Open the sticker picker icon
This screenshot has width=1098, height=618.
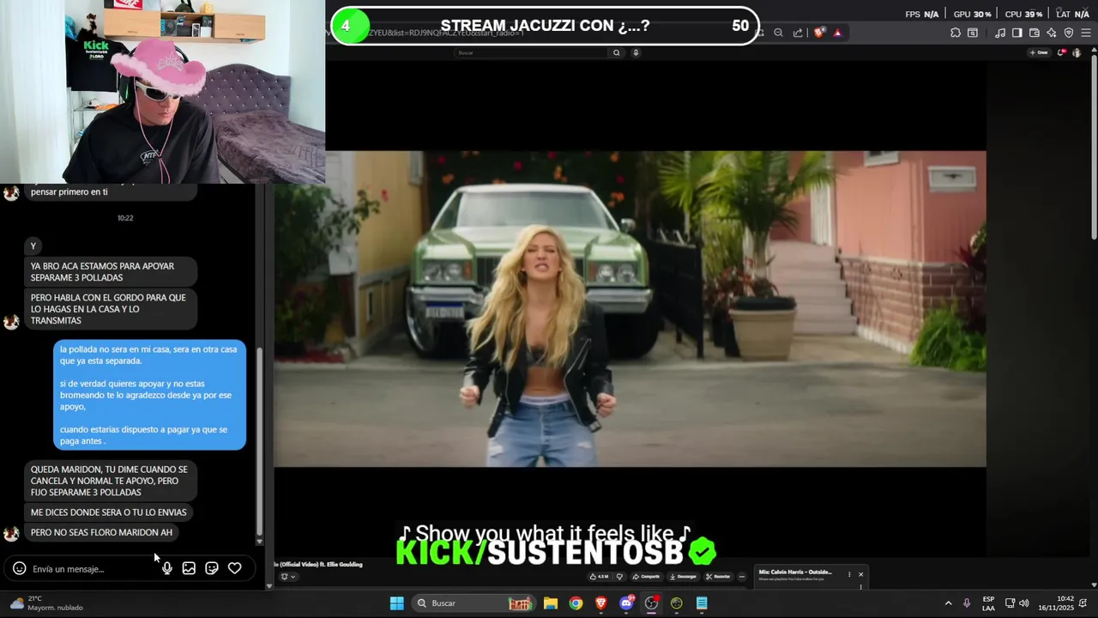tap(212, 568)
